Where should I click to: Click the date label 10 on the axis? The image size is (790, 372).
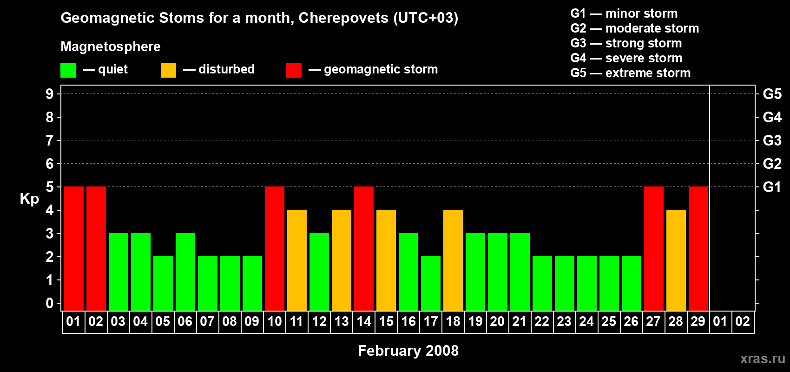click(275, 322)
